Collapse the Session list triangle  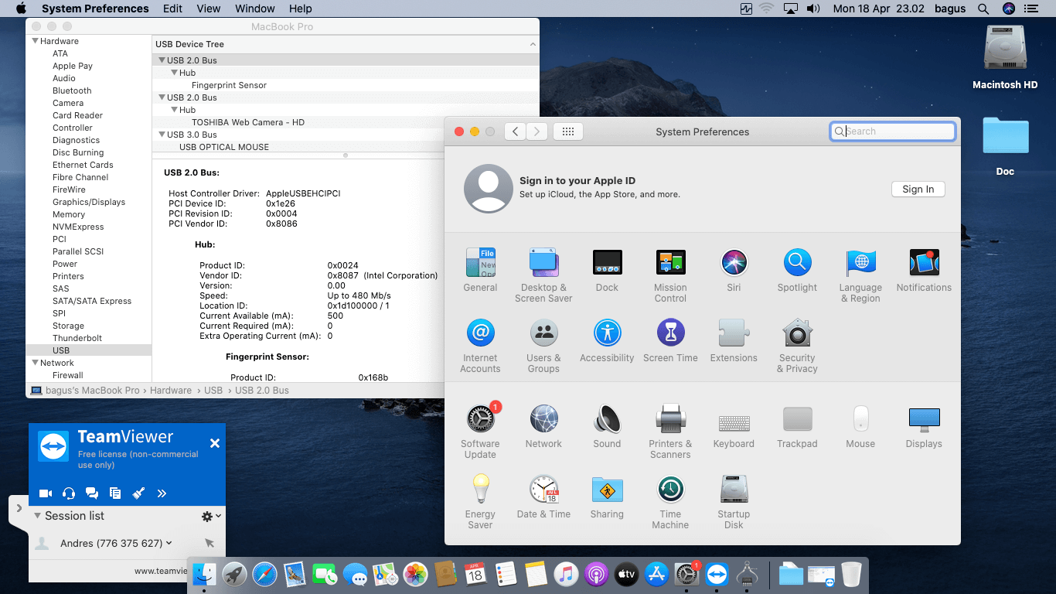click(37, 516)
